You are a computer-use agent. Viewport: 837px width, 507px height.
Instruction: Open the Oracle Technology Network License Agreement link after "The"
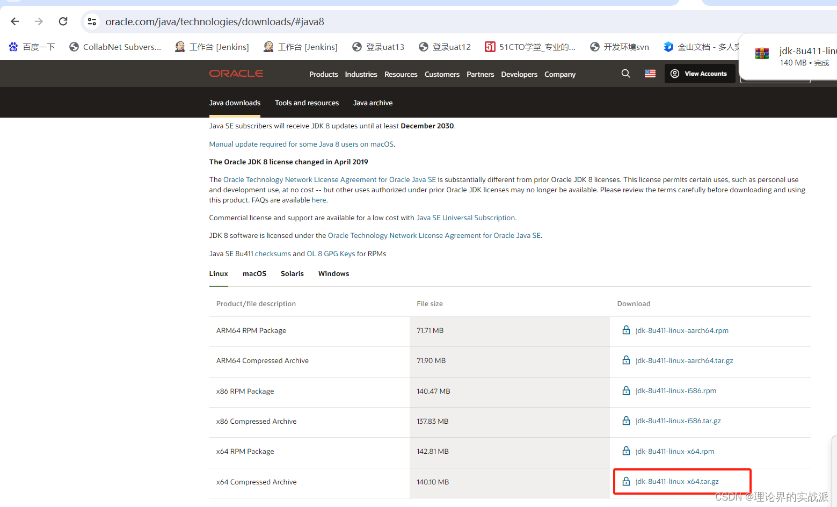[330, 179]
